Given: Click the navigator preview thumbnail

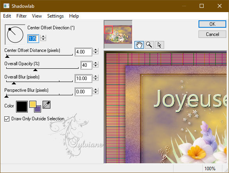Looking at the screenshot, I should (x=118, y=34).
